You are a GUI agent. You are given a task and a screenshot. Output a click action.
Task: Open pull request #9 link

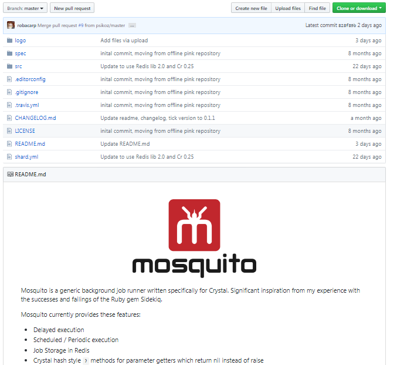81,25
